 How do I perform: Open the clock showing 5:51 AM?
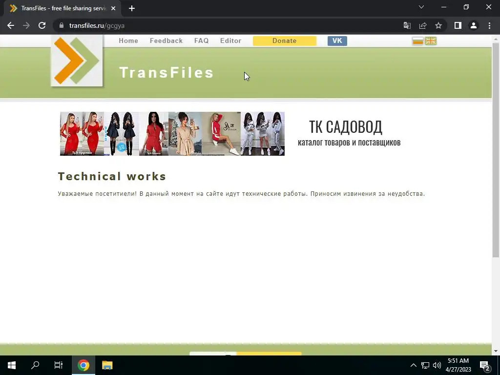coord(458,365)
